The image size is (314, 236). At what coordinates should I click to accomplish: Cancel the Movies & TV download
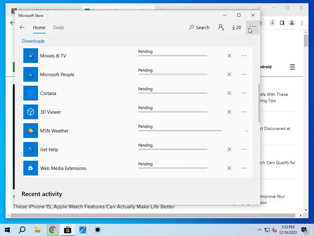click(229, 56)
